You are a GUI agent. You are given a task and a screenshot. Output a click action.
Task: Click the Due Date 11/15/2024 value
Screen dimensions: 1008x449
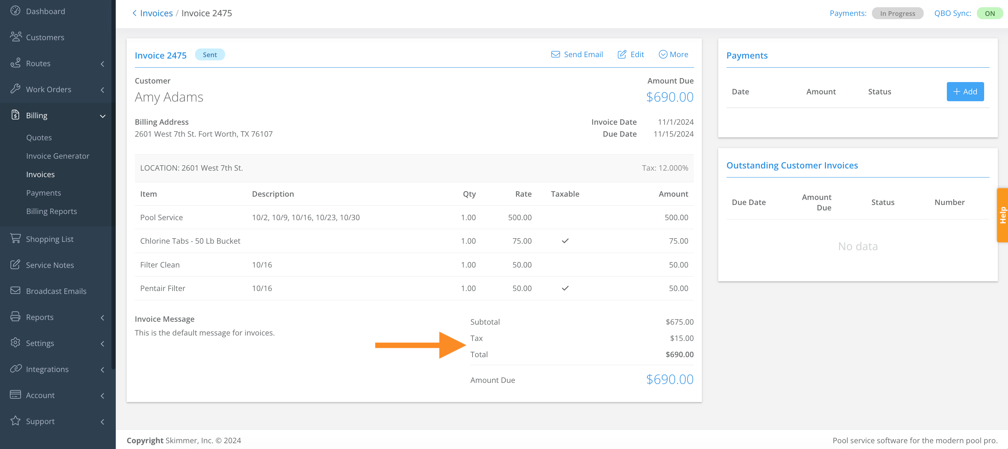coord(673,134)
